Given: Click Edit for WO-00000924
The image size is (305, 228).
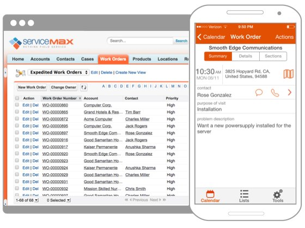Looking at the screenshot, I should tap(26, 168).
